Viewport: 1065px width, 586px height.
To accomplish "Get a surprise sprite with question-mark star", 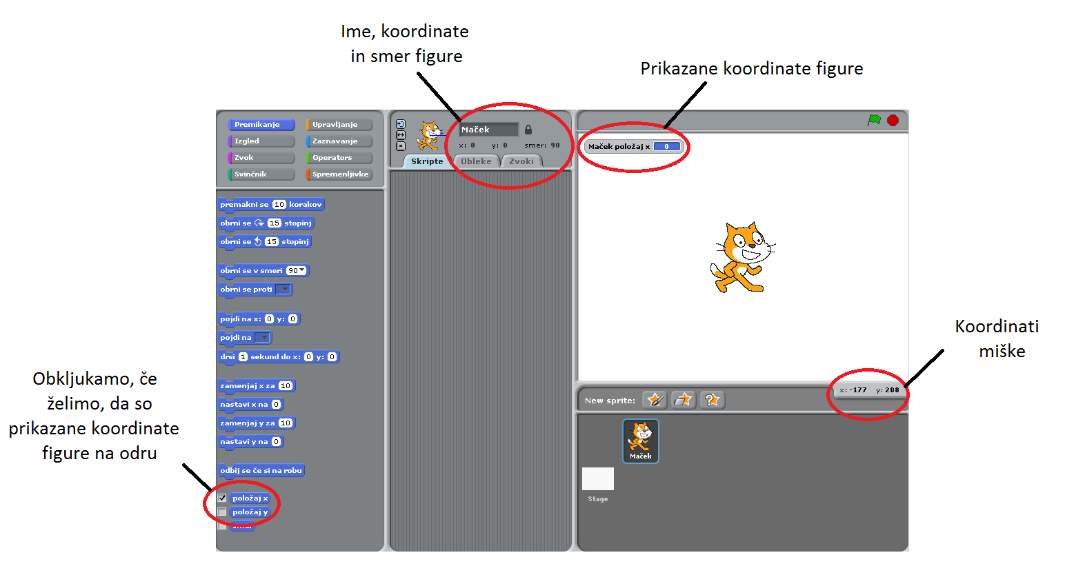I will point(712,400).
